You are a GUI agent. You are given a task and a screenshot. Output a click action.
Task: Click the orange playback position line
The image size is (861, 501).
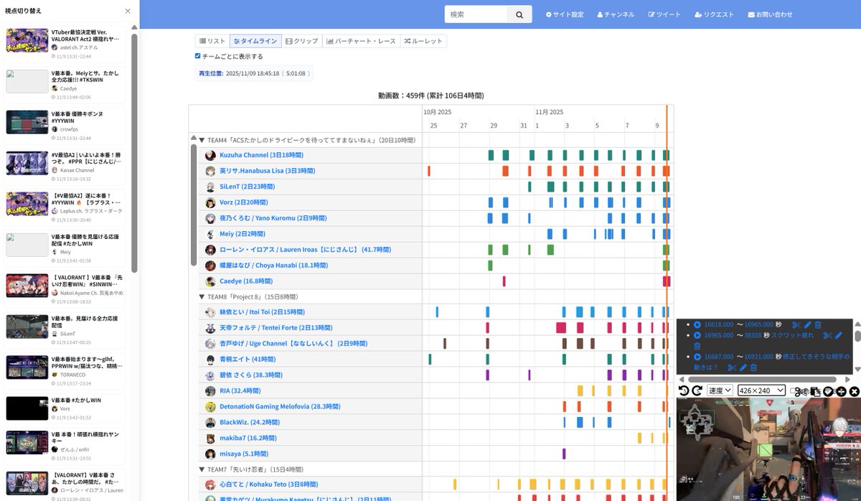pos(667,301)
